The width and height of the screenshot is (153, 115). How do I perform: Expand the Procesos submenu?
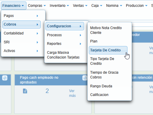pyautogui.click(x=65, y=35)
